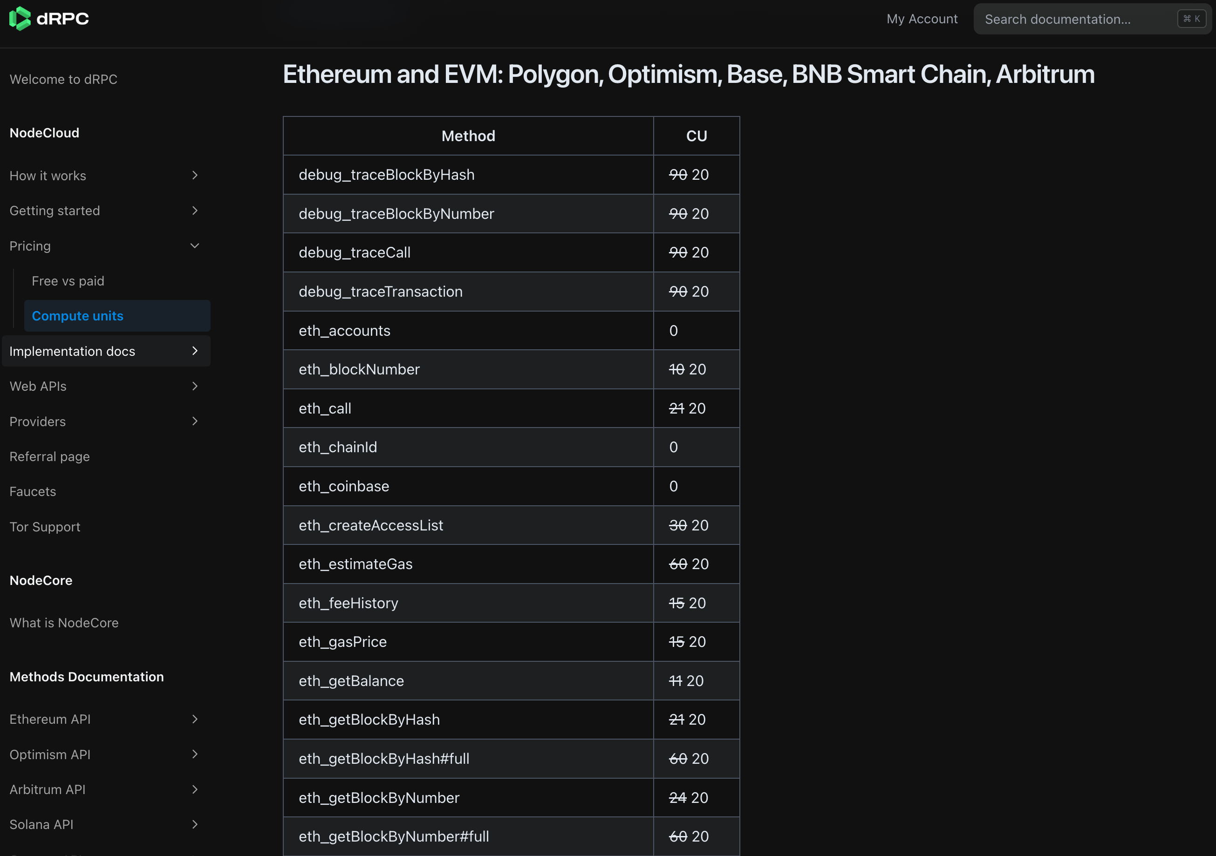Click the dRPC logo icon
This screenshot has height=856, width=1216.
[20, 19]
